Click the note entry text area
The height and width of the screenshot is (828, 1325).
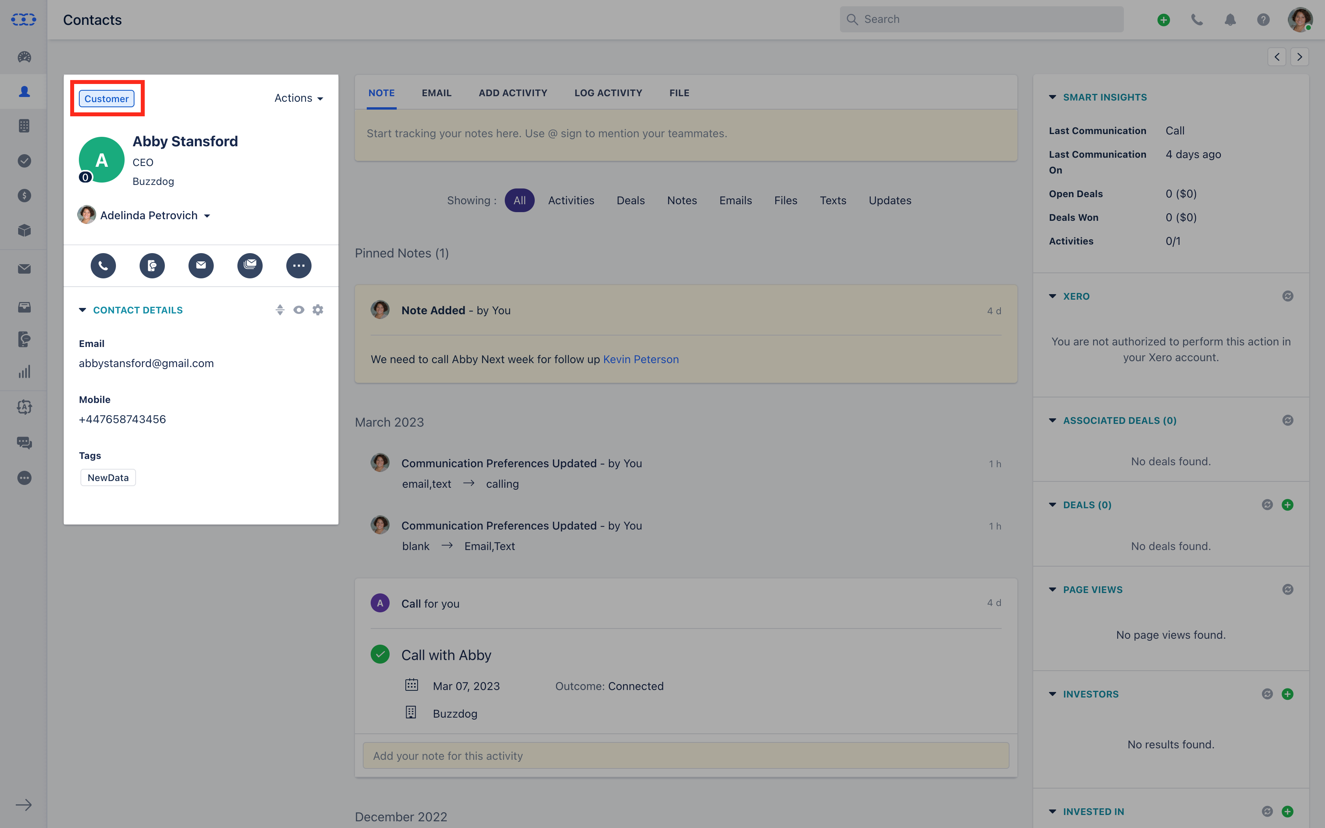(686, 135)
